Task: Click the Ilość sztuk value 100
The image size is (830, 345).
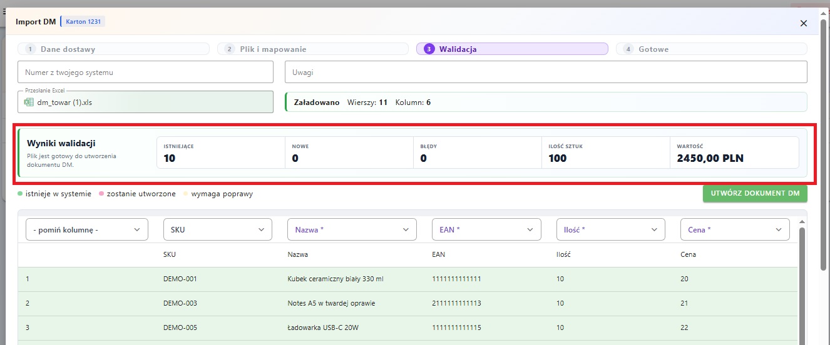Action: tap(557, 158)
